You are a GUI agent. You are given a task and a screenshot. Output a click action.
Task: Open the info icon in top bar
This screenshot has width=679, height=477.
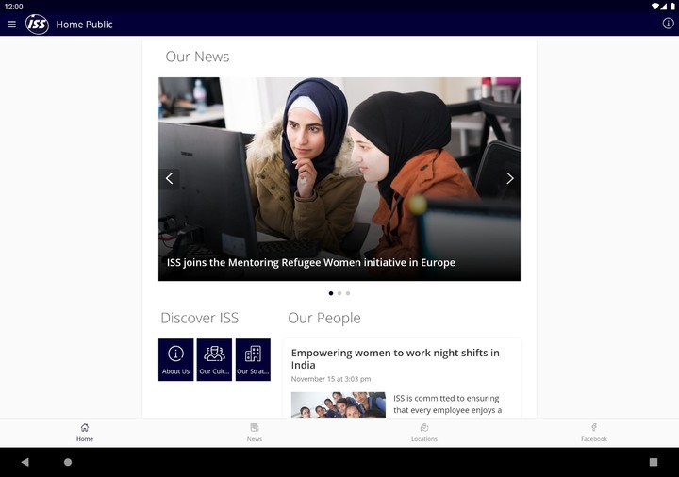click(668, 24)
